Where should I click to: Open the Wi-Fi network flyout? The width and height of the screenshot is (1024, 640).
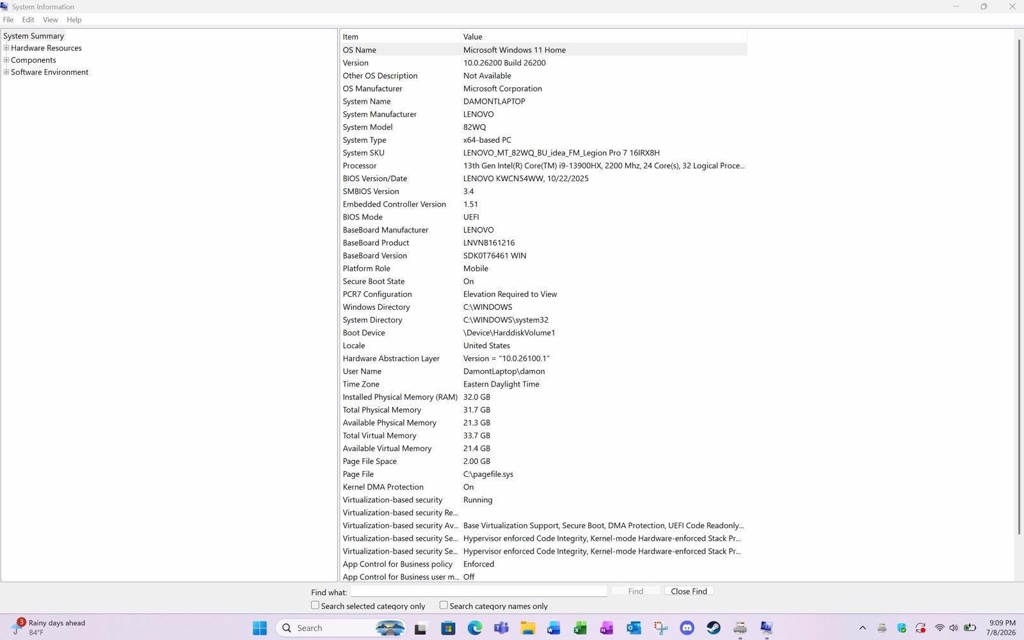click(x=940, y=628)
